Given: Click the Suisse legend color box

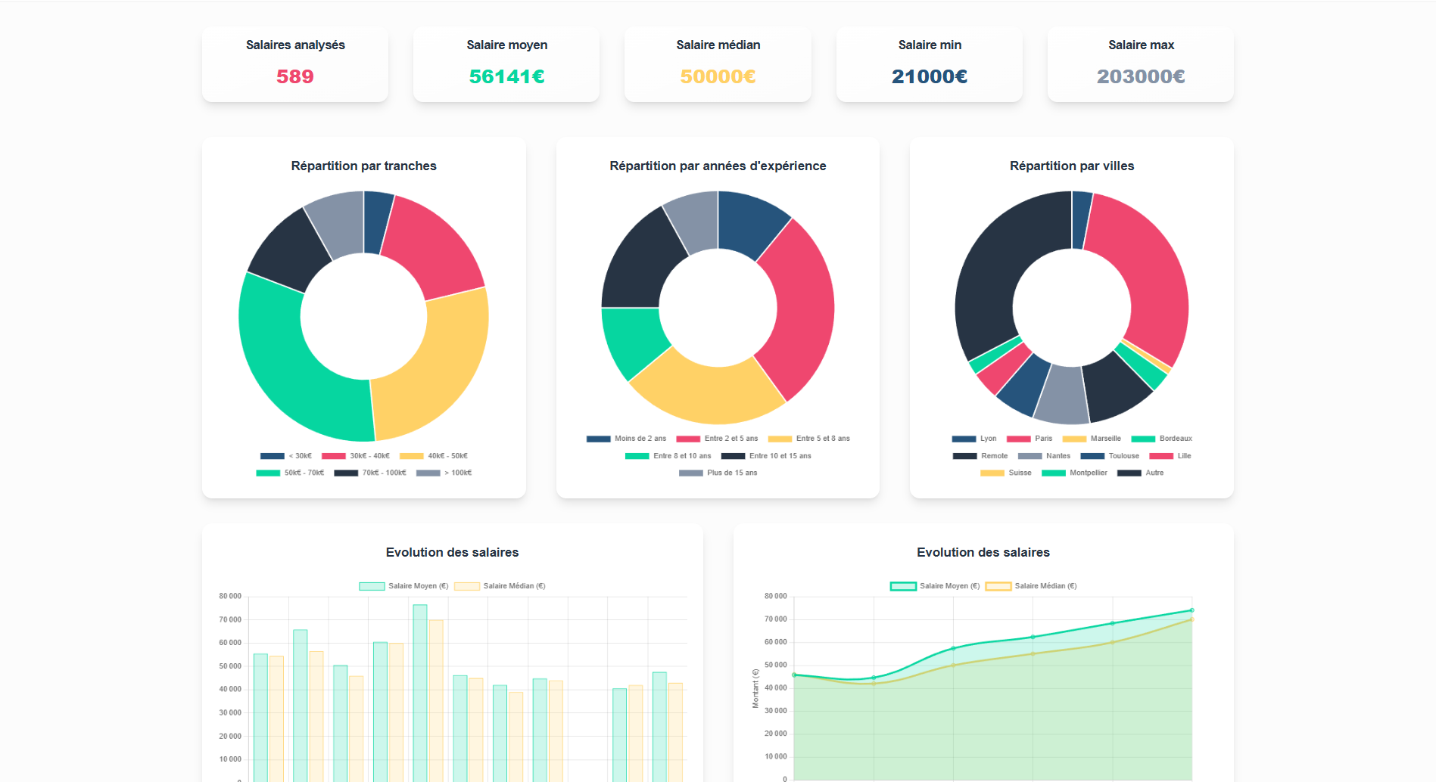Looking at the screenshot, I should (992, 473).
